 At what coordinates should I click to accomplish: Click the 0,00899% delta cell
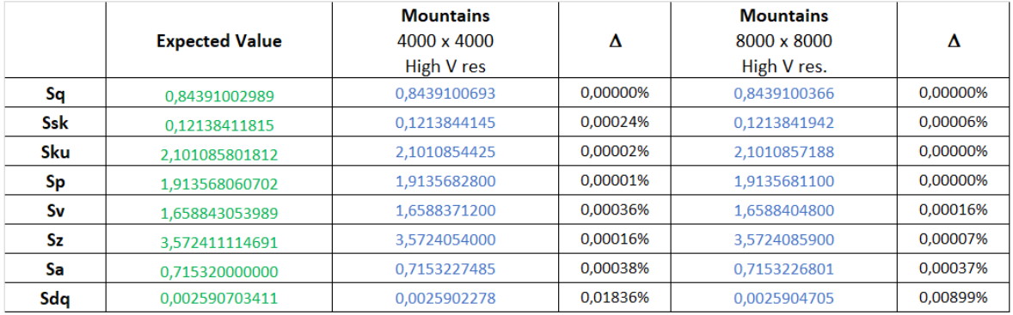[953, 298]
